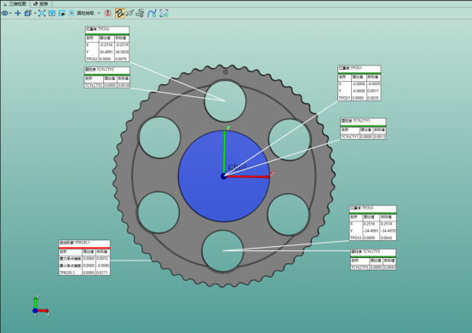This screenshot has height=333, width=472.
Task: Click the gray crossed arrows icon
Action: tap(130, 14)
